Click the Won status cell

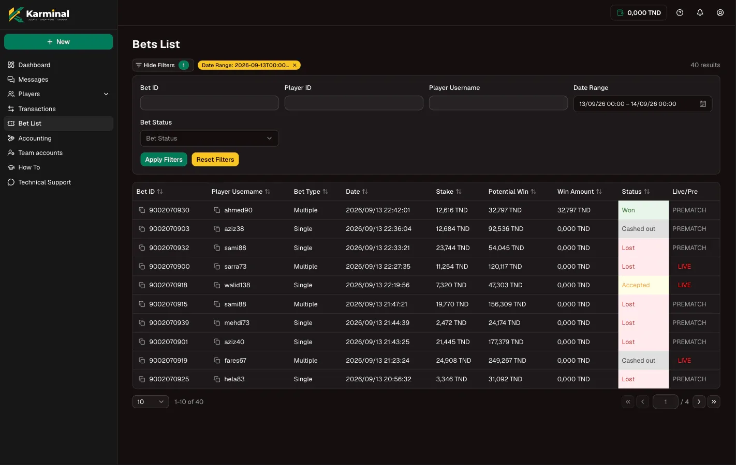[643, 210]
